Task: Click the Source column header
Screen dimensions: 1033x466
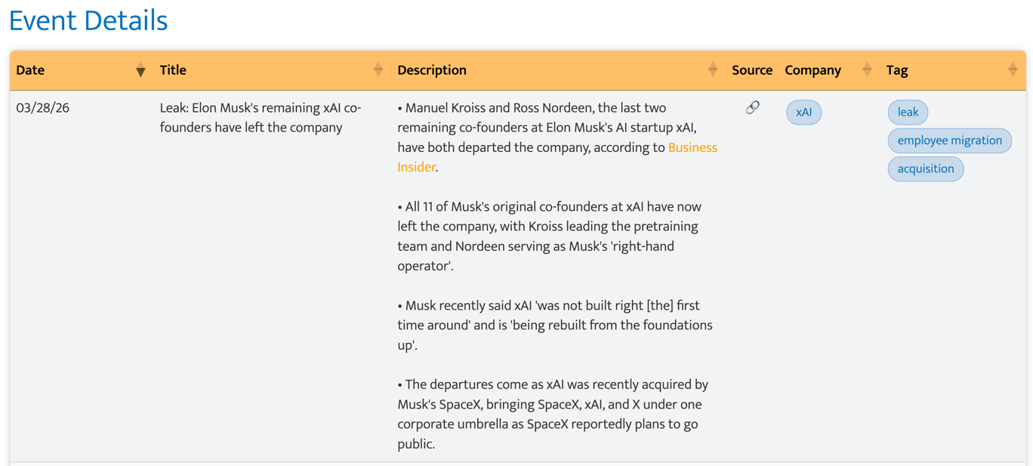Action: click(751, 70)
